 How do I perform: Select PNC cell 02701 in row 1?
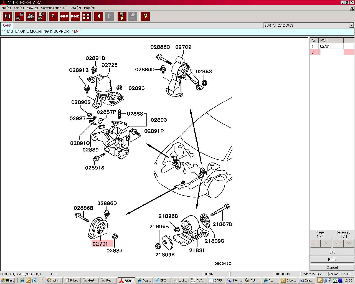[331, 46]
